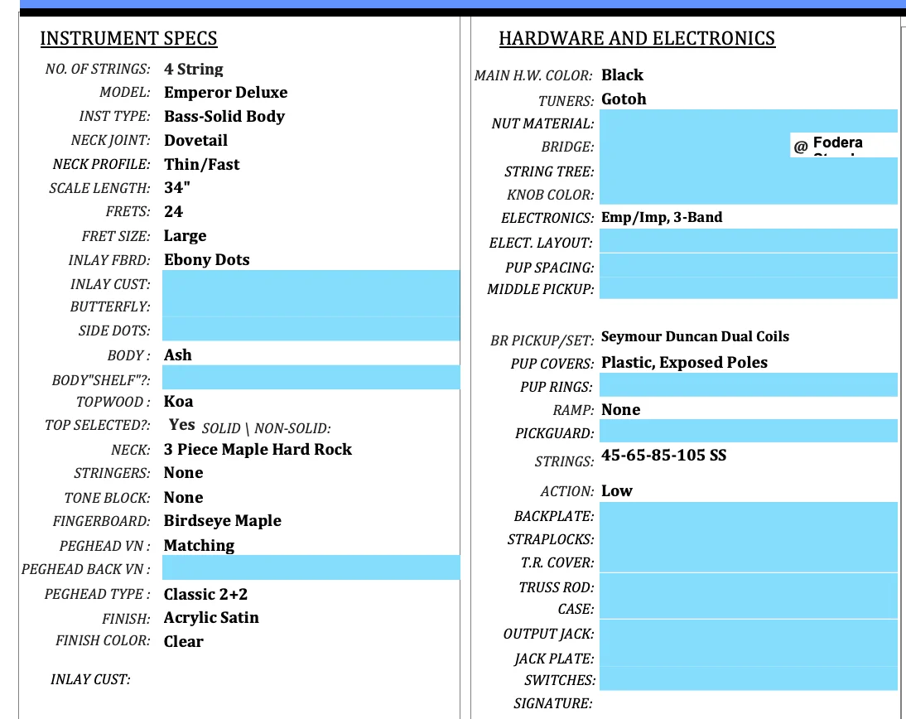The image size is (906, 719).
Task: Click the 'TOP SELECTED?:' label
Action: (x=98, y=425)
